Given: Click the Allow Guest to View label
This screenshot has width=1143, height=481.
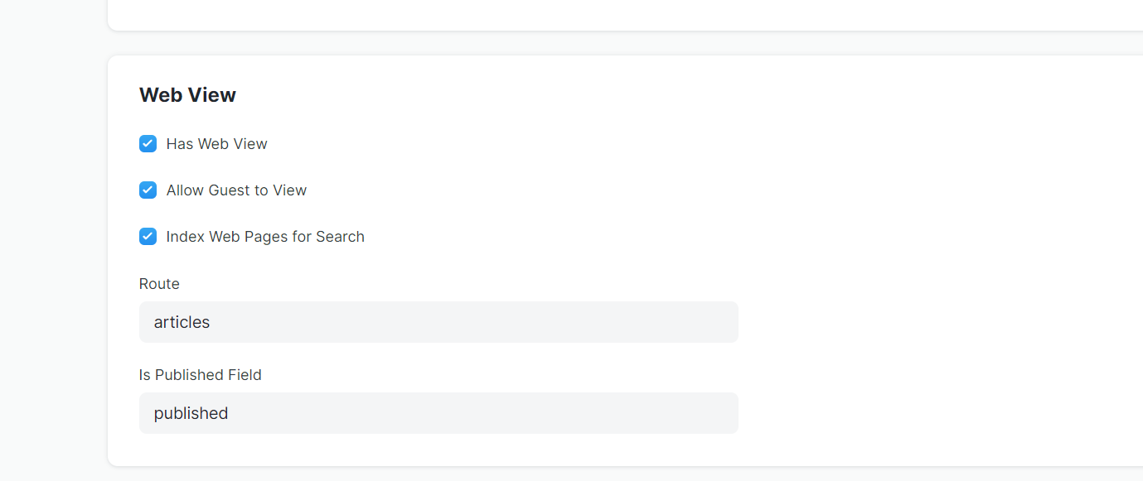Looking at the screenshot, I should click(236, 190).
